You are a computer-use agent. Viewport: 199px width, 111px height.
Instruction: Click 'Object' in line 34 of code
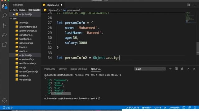coord(99,58)
